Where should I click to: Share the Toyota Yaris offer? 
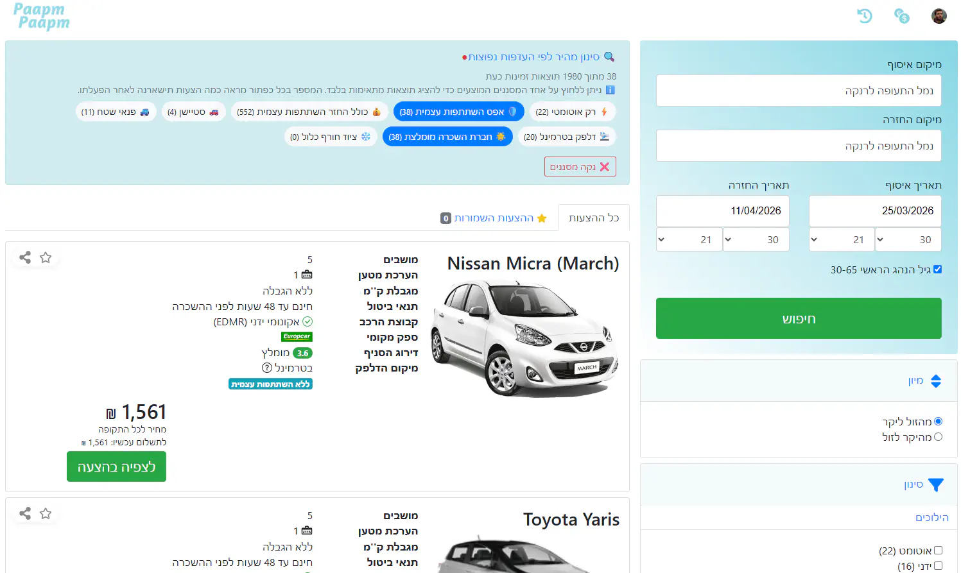(x=25, y=513)
